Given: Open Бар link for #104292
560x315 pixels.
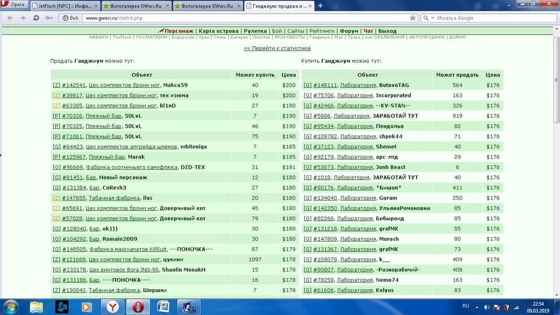Looking at the screenshot, I should coord(94,239).
